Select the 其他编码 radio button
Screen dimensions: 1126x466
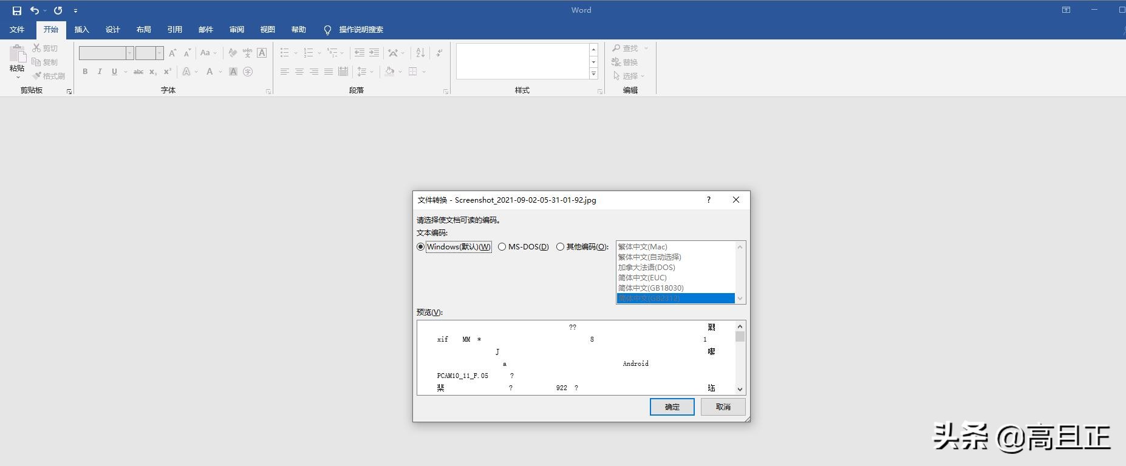click(x=560, y=247)
